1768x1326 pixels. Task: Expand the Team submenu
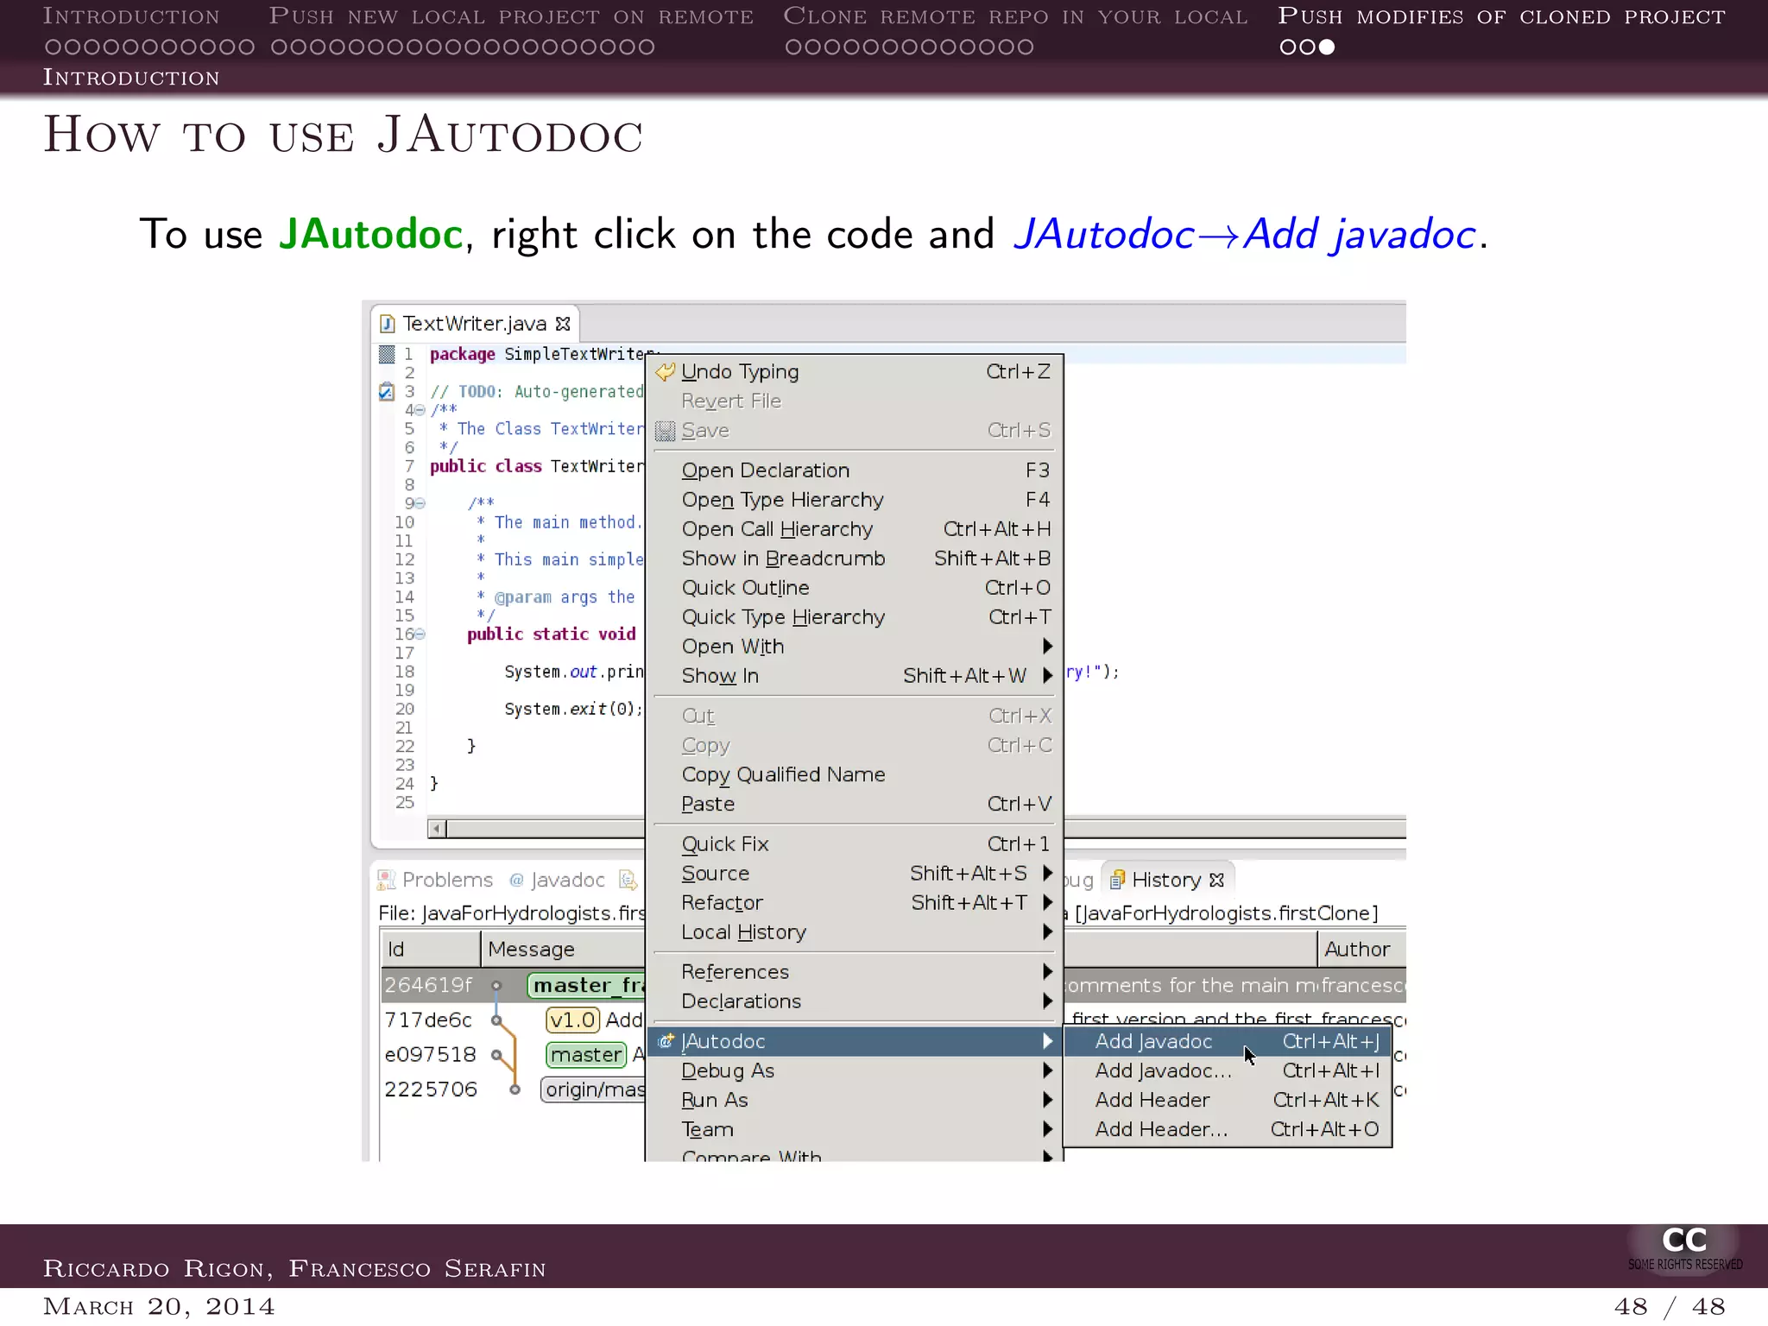[x=855, y=1129]
